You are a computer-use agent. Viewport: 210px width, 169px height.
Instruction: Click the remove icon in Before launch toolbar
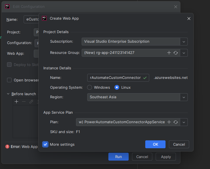(x=24, y=102)
